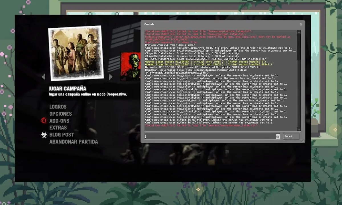Click the left carousel arrow beside the campaign photo
342x205 pixels.
click(44, 77)
